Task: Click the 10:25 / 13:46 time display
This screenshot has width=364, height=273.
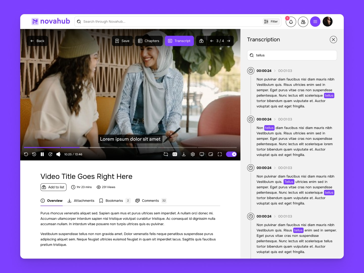Action: (73, 154)
